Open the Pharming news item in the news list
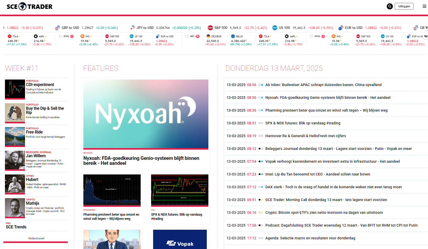 pyautogui.click(x=326, y=110)
